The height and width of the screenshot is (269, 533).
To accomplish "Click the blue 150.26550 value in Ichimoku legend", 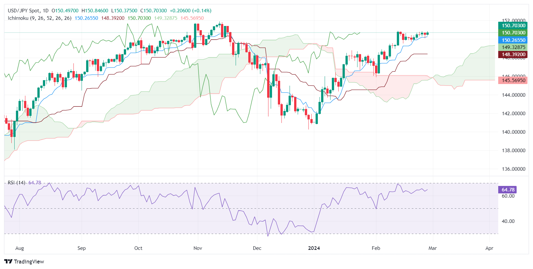I will coord(86,18).
